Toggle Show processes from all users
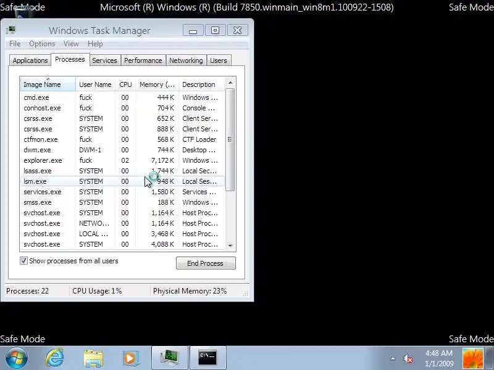 [23, 260]
